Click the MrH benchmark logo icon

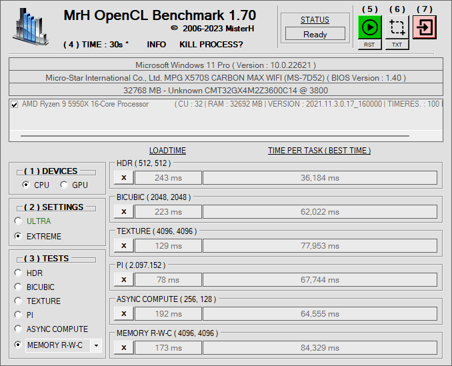click(x=31, y=27)
